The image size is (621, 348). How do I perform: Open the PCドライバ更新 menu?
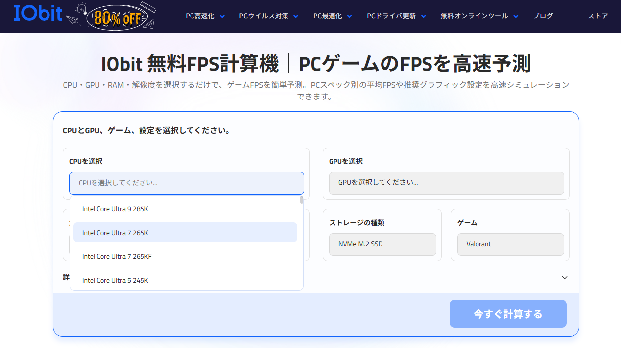391,16
